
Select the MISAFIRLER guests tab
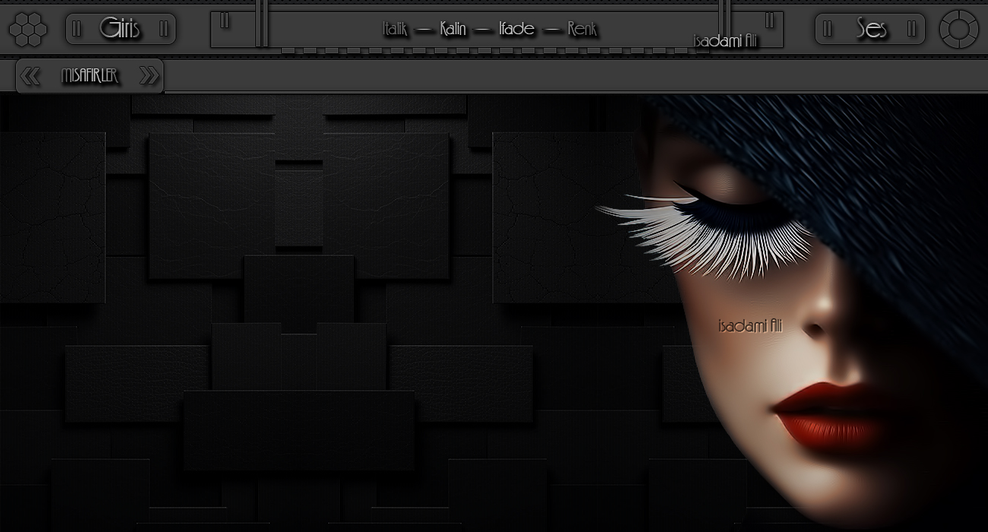tap(90, 76)
